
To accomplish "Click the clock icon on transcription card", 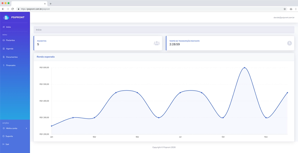I will (x=289, y=43).
